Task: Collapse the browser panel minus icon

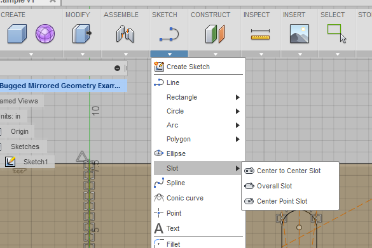Action: click(x=117, y=68)
